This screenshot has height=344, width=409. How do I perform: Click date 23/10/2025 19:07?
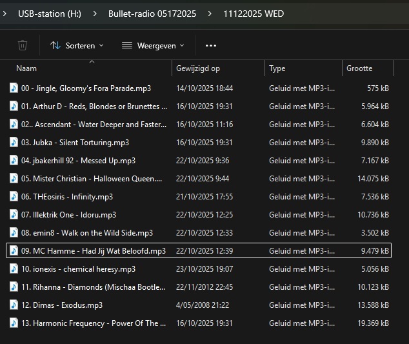204,269
